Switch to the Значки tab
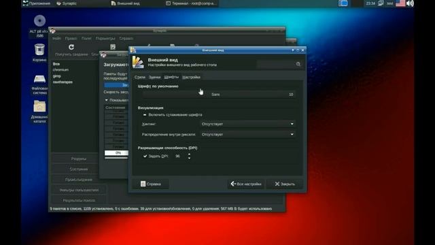The width and height of the screenshot is (435, 245). [x=154, y=77]
